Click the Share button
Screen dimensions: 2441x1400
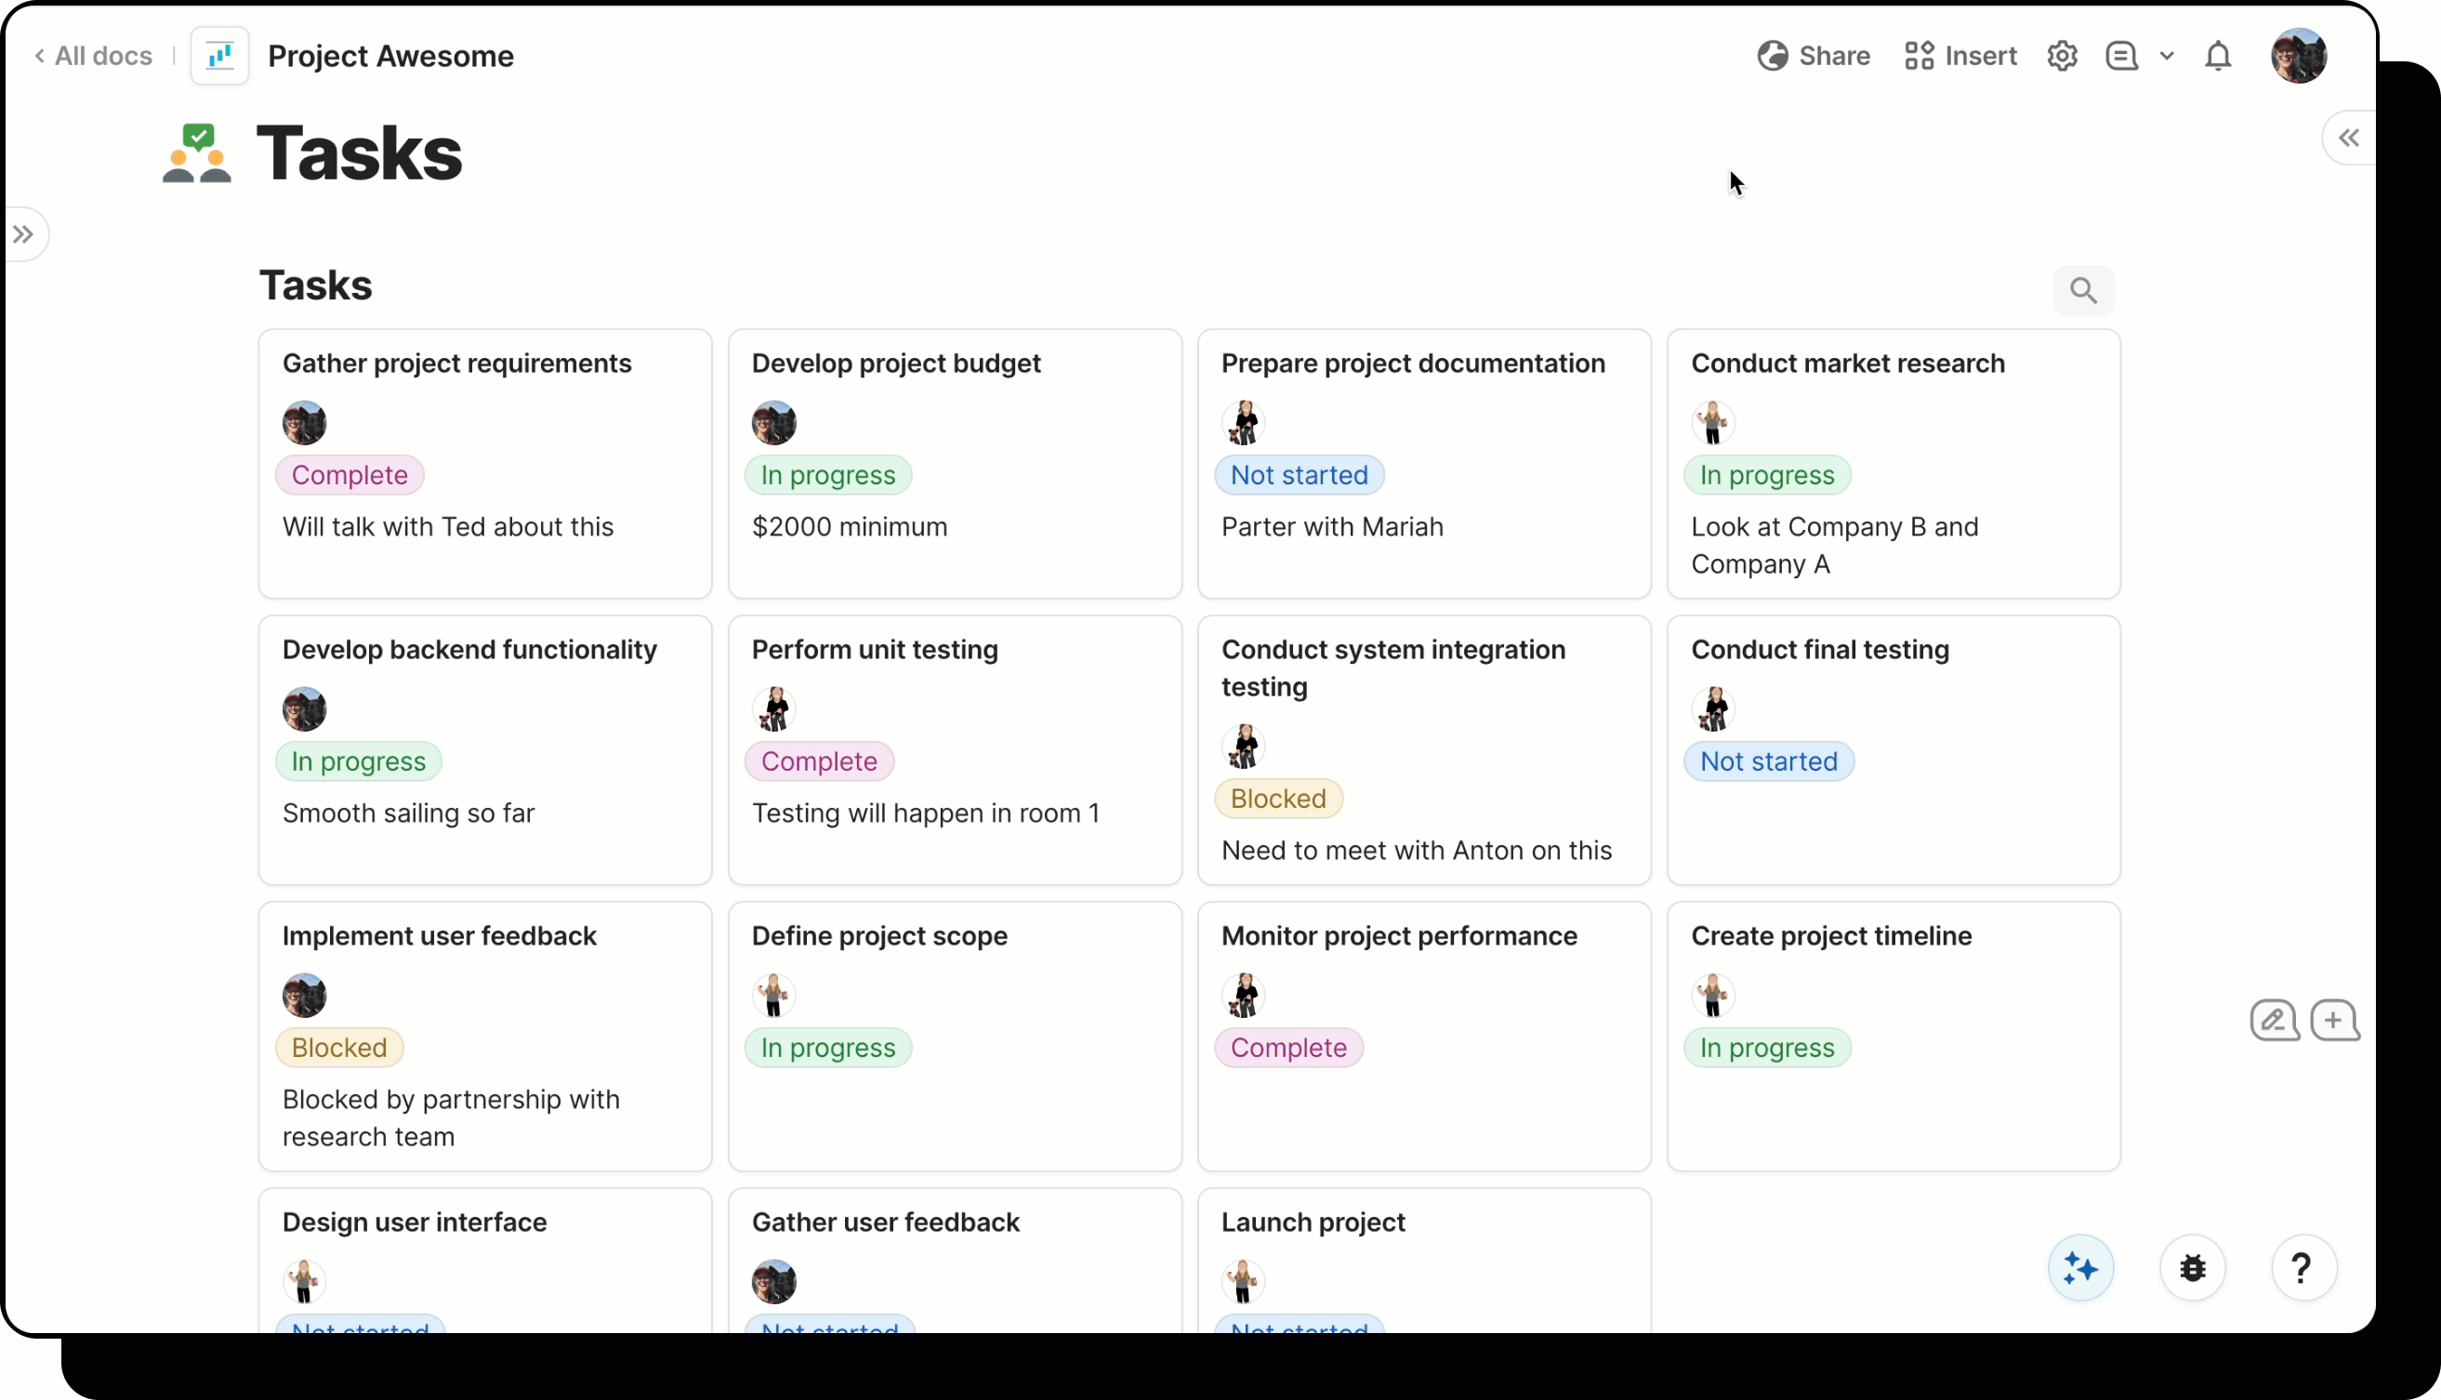(x=1813, y=55)
